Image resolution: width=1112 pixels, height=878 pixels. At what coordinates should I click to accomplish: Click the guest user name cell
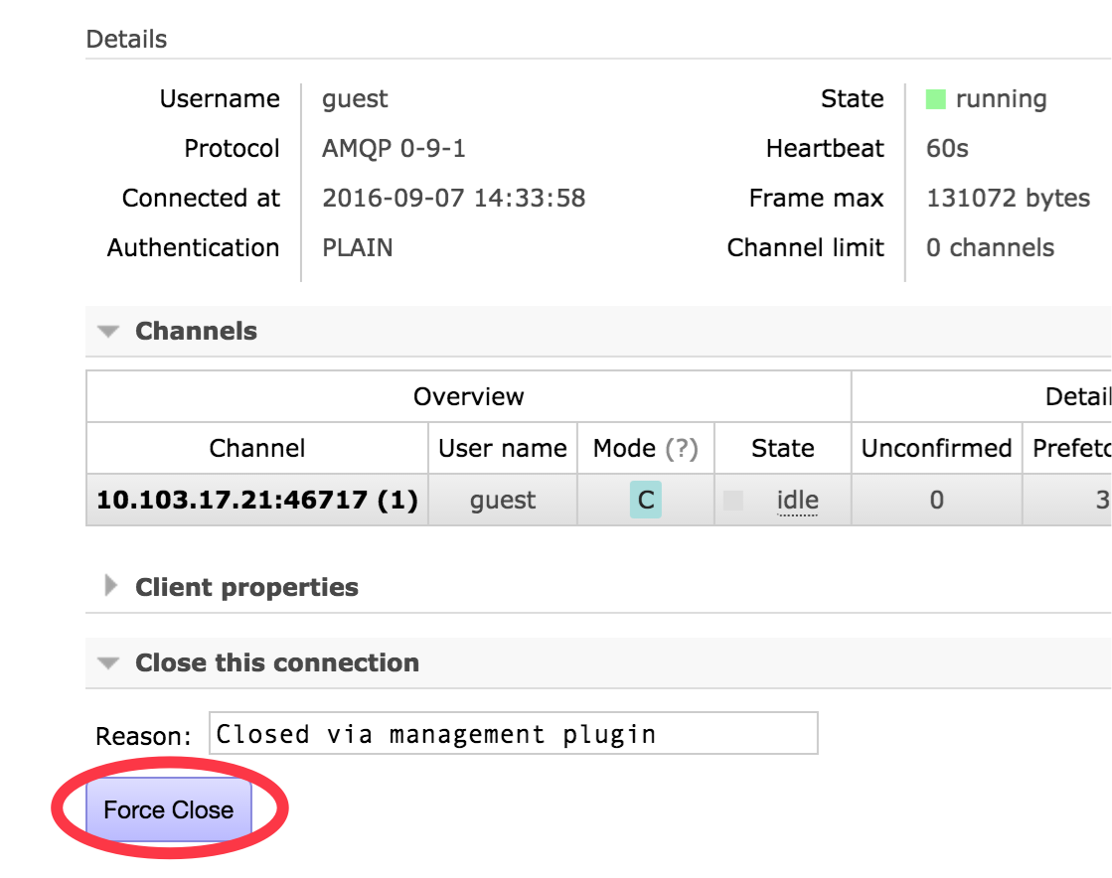(x=503, y=500)
